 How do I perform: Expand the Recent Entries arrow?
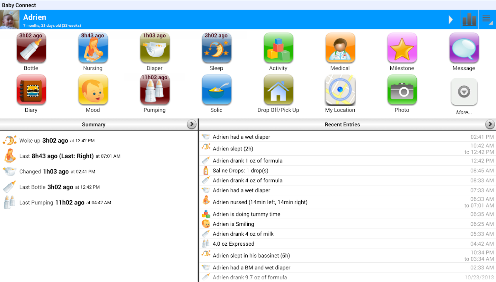(x=490, y=124)
